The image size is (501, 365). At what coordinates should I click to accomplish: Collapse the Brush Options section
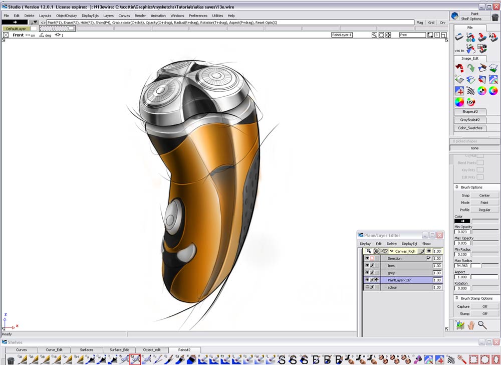click(457, 187)
